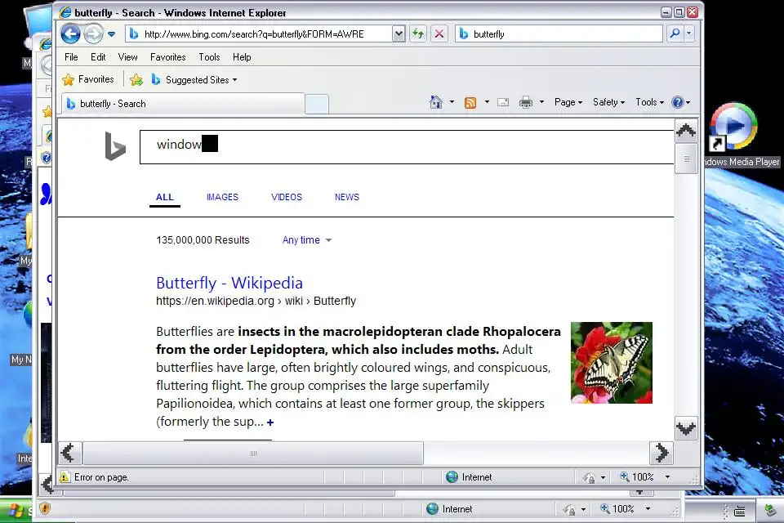
Task: Click the horizontal scrollbar thumb
Action: tap(253, 454)
